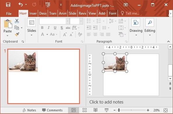Switch to the View tab
Viewport: 173px width, 114px height.
click(92, 13)
